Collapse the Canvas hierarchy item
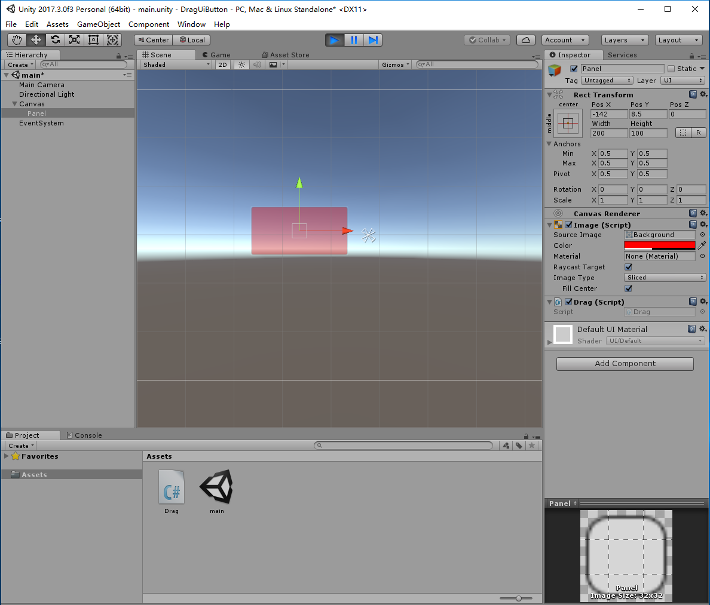Image resolution: width=710 pixels, height=605 pixels. click(14, 104)
